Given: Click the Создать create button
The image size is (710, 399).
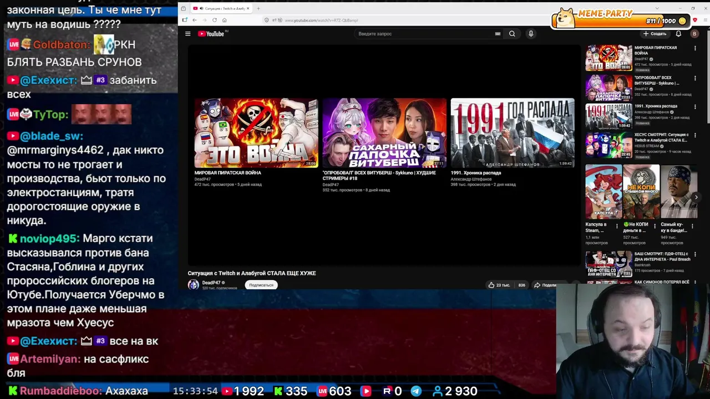Looking at the screenshot, I should click(655, 34).
